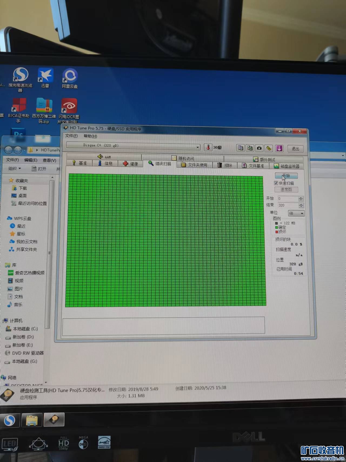346x462 pixels.
Task: Switch to the 信息 info tab
Action: coord(105,163)
